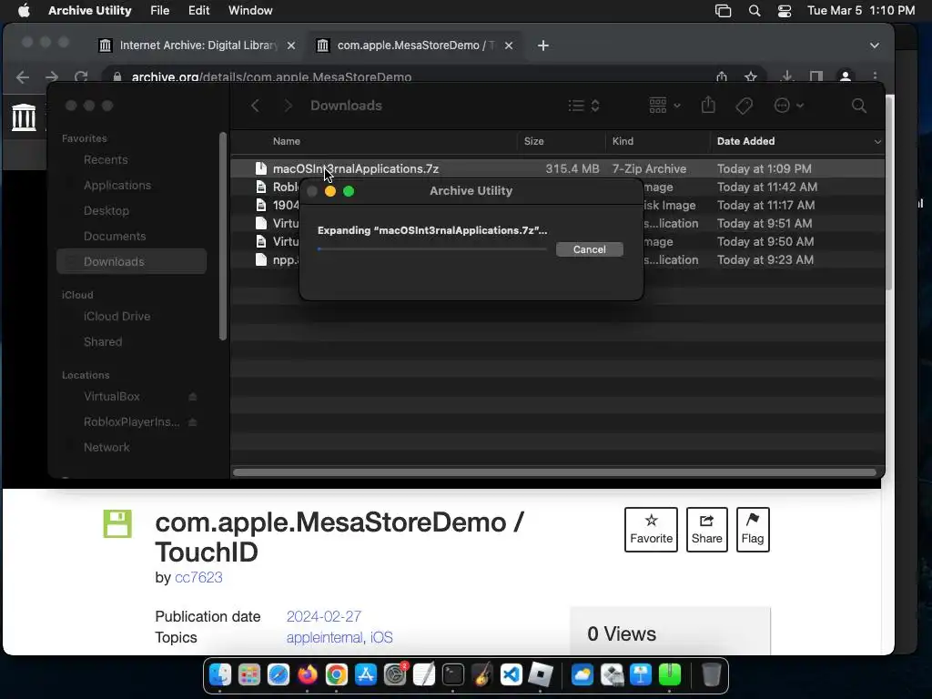Open Roblox from the Dock
The image size is (932, 699).
pyautogui.click(x=541, y=675)
